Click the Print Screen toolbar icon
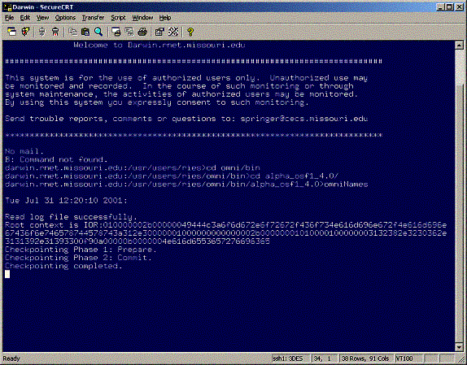This screenshot has width=467, height=365. [x=116, y=32]
